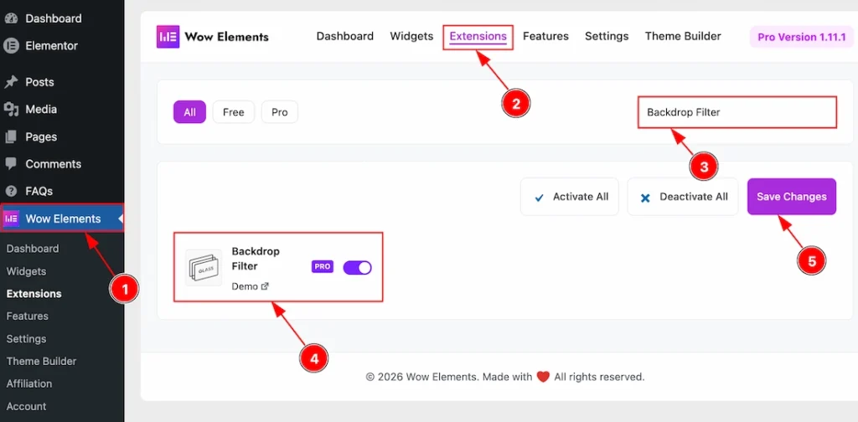Click the Comments speech bubble icon
The image size is (858, 422).
click(12, 164)
